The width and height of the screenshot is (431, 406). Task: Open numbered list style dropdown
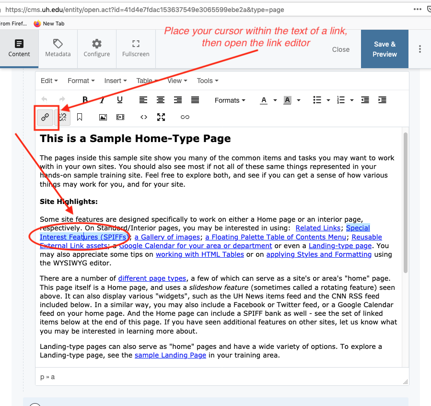click(x=352, y=100)
